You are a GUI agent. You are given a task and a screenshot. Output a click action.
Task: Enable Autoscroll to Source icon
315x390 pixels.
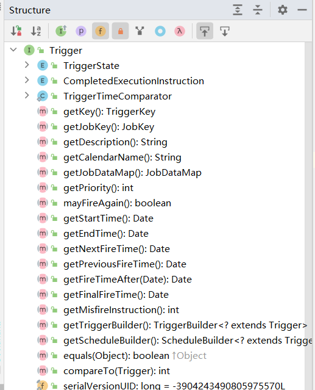tap(205, 31)
